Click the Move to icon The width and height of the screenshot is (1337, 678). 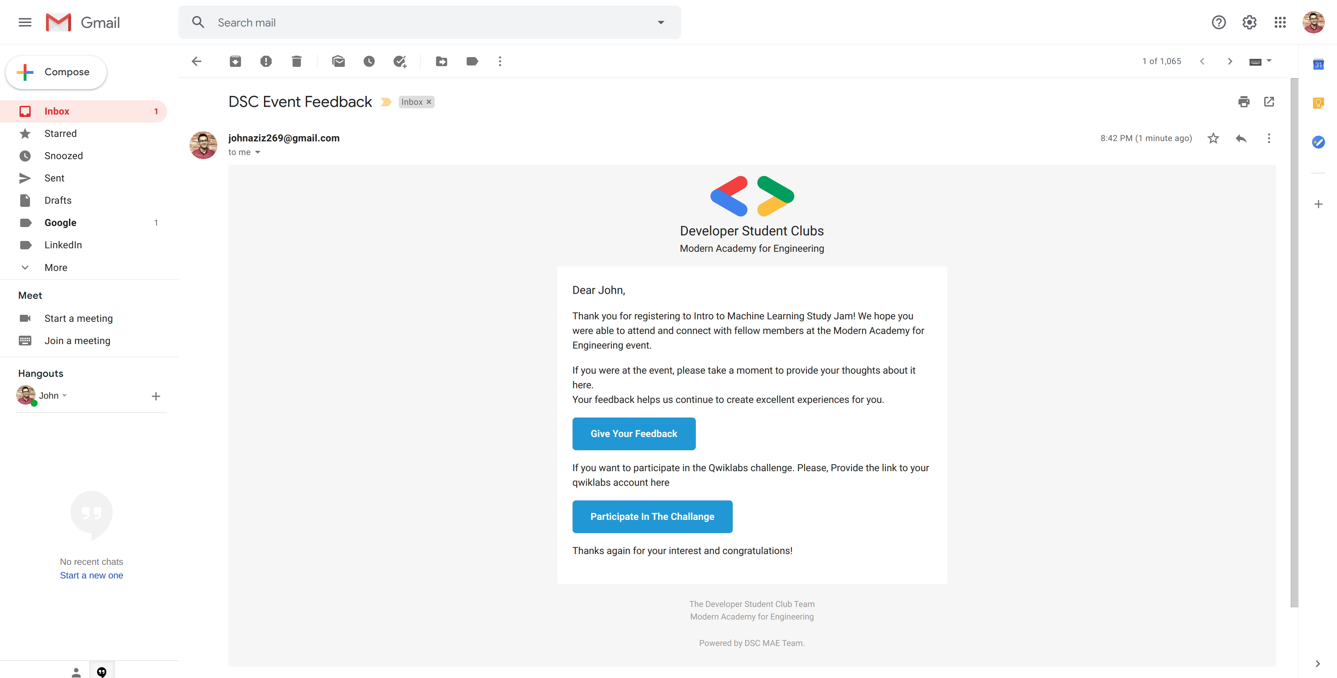pyautogui.click(x=442, y=61)
